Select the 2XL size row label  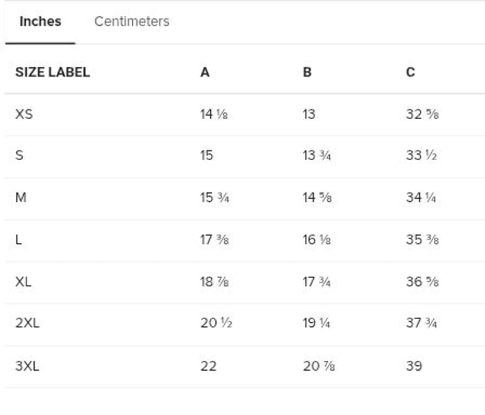coord(27,324)
